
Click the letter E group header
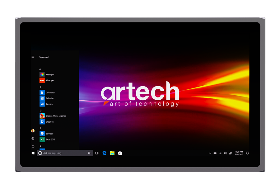pos(40,128)
